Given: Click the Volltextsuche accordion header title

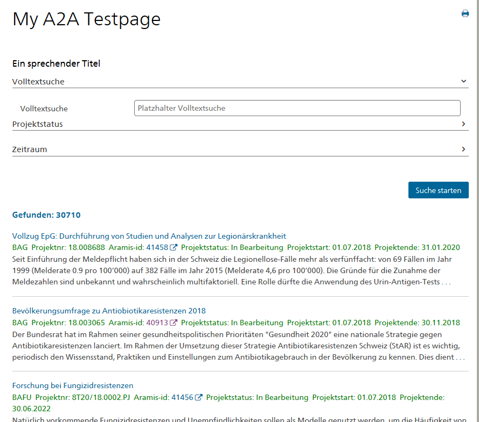Looking at the screenshot, I should click(38, 82).
